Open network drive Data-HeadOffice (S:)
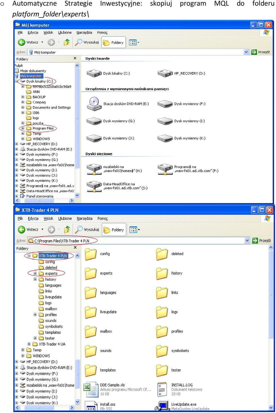This screenshot has height=413, width=276. click(x=94, y=186)
